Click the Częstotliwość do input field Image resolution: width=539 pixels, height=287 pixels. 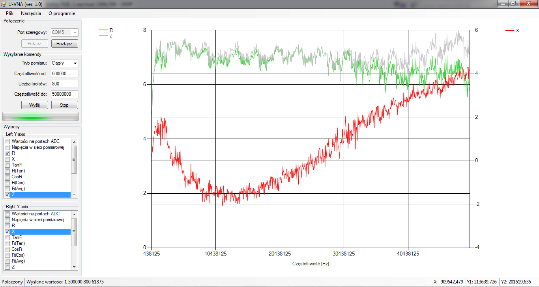pos(64,94)
